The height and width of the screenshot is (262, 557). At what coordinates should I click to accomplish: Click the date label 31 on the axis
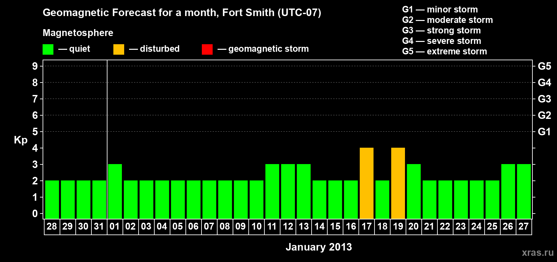pyautogui.click(x=99, y=227)
